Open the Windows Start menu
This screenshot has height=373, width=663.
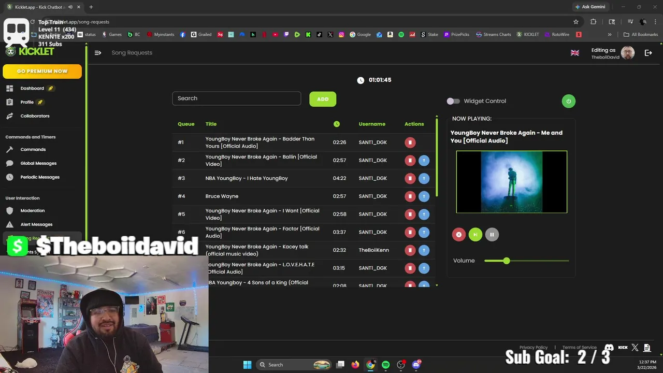tap(247, 365)
